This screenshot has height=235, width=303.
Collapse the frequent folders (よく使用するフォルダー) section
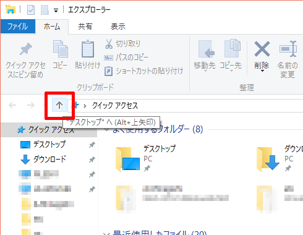(x=107, y=129)
